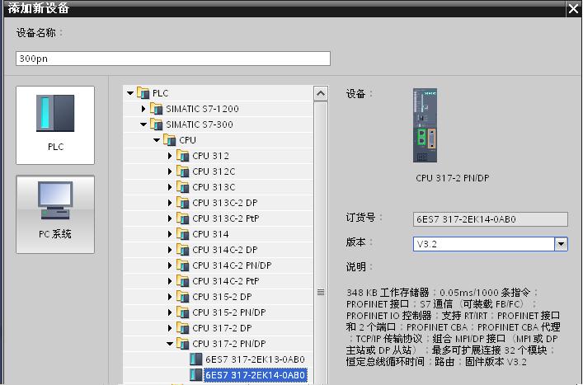Screen dimensions: 583x385
Task: Expand the CPU 315-2 PN/DP node arrow
Action: coord(170,312)
